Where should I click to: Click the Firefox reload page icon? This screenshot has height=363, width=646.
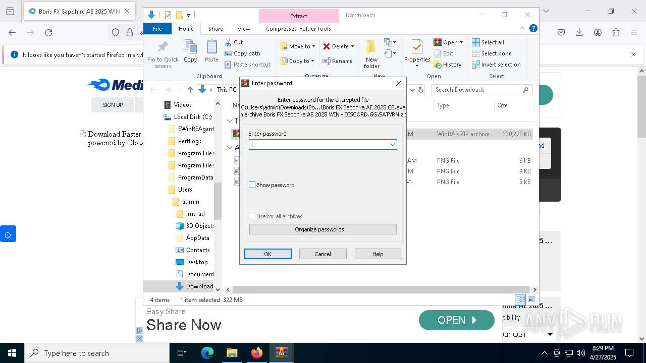[x=48, y=33]
